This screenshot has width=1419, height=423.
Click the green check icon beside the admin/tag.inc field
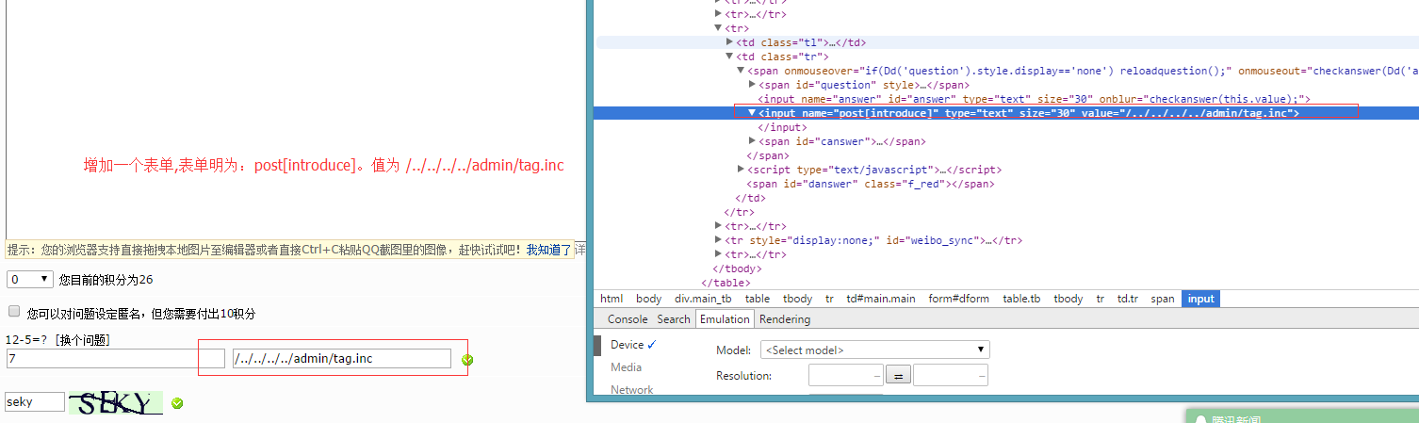[x=467, y=360]
